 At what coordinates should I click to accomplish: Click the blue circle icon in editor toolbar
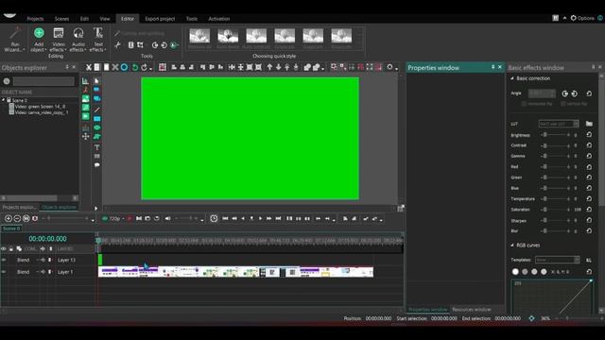click(124, 67)
